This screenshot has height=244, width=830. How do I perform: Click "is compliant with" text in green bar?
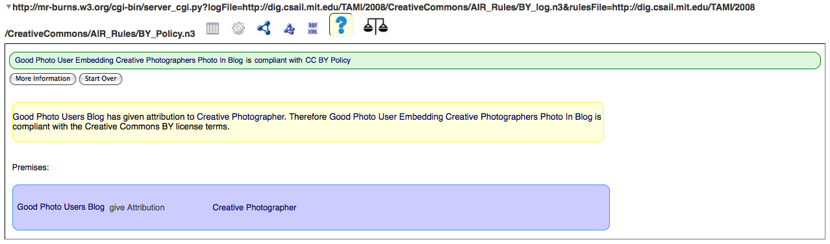point(274,60)
